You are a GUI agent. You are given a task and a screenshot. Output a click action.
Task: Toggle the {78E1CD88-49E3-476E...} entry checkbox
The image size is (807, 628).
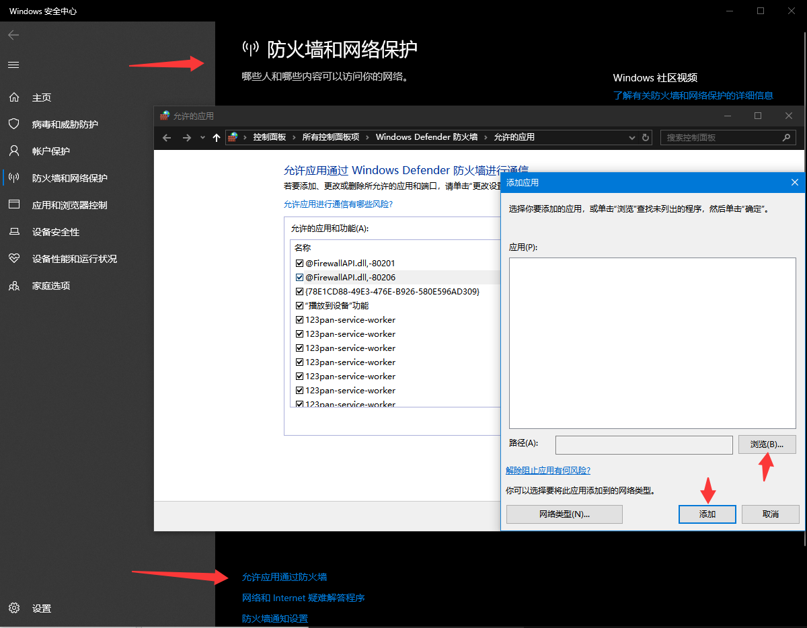point(300,291)
